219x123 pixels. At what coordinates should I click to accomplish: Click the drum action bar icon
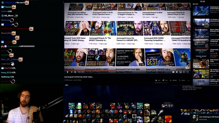[x=147, y=106]
